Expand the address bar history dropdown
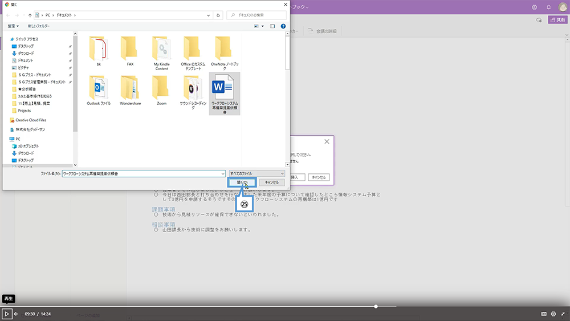The width and height of the screenshot is (570, 321). pos(208,15)
